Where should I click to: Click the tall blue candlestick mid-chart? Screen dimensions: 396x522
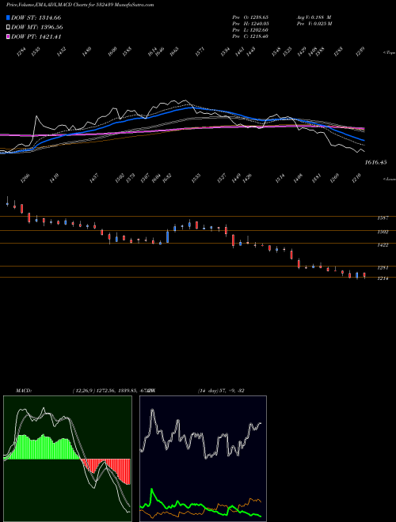[x=168, y=236]
